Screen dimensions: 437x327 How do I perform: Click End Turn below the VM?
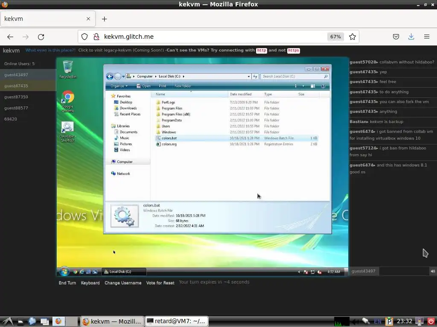67,283
